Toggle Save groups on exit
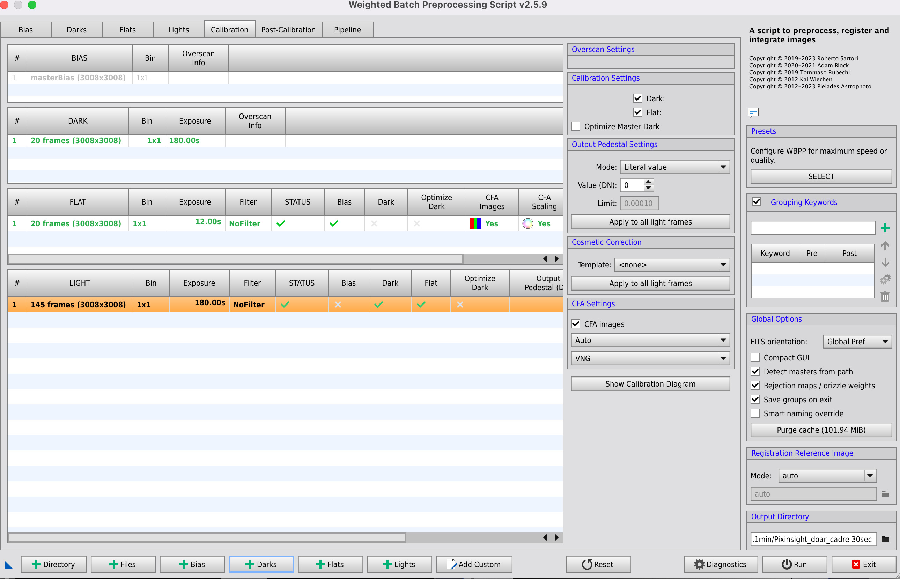The width and height of the screenshot is (900, 579). (x=755, y=399)
